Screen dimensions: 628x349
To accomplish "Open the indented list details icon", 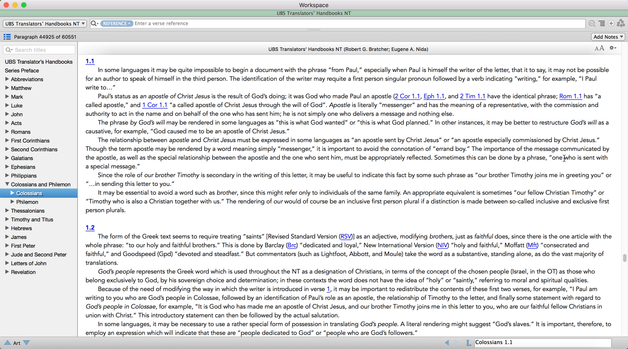I will [602, 24].
